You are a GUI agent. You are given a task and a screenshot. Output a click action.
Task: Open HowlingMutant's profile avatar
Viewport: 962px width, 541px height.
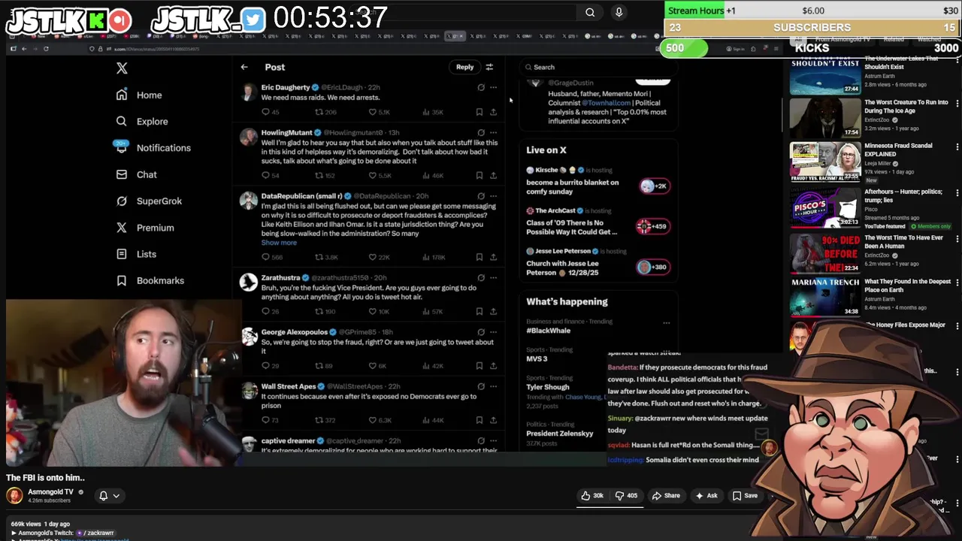[249, 137]
